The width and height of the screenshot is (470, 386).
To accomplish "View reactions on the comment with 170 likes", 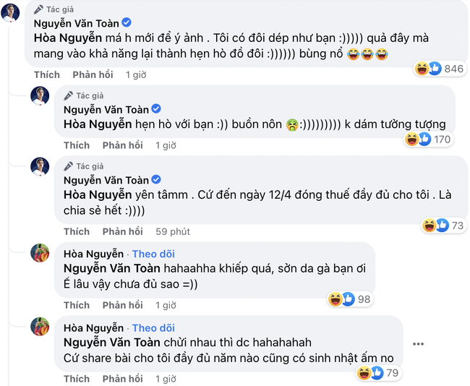I will click(x=428, y=140).
